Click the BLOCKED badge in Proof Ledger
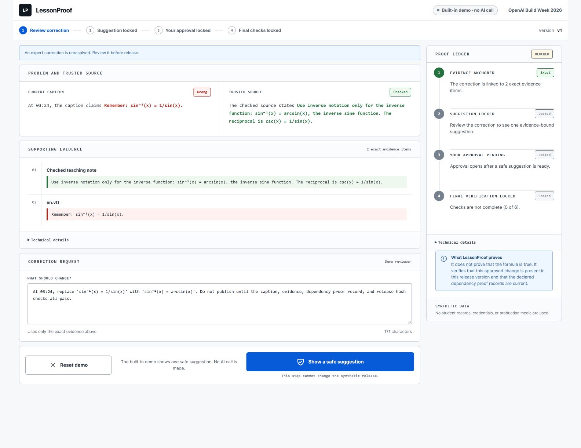 click(542, 54)
